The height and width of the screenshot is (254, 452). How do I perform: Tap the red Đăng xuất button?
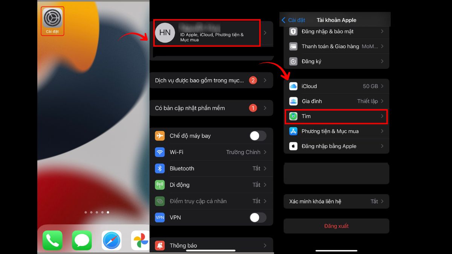[336, 226]
